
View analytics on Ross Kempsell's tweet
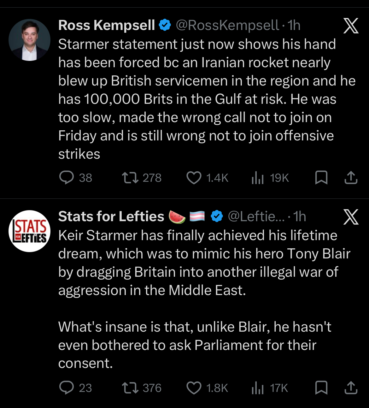click(x=258, y=178)
